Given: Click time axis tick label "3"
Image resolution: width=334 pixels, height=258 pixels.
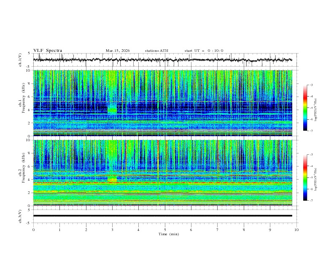Looking at the screenshot, I should pyautogui.click(x=112, y=230).
